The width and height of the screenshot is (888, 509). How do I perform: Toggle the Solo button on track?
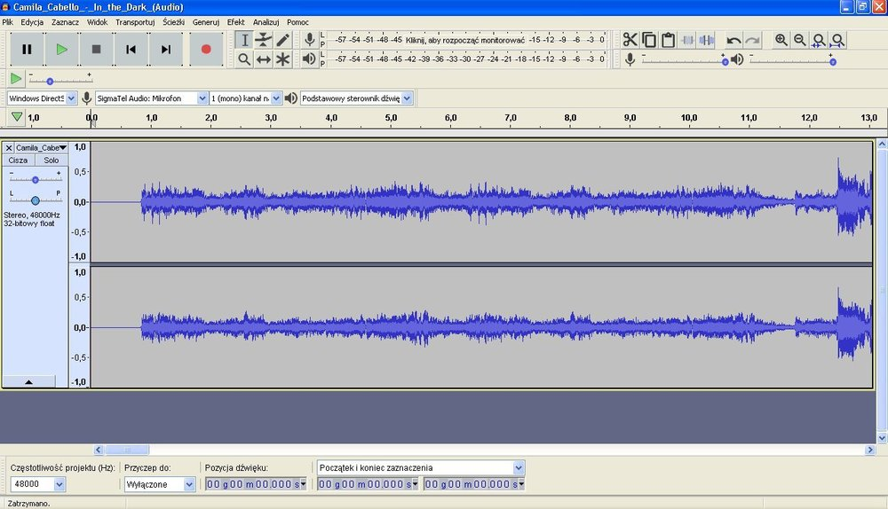[51, 160]
